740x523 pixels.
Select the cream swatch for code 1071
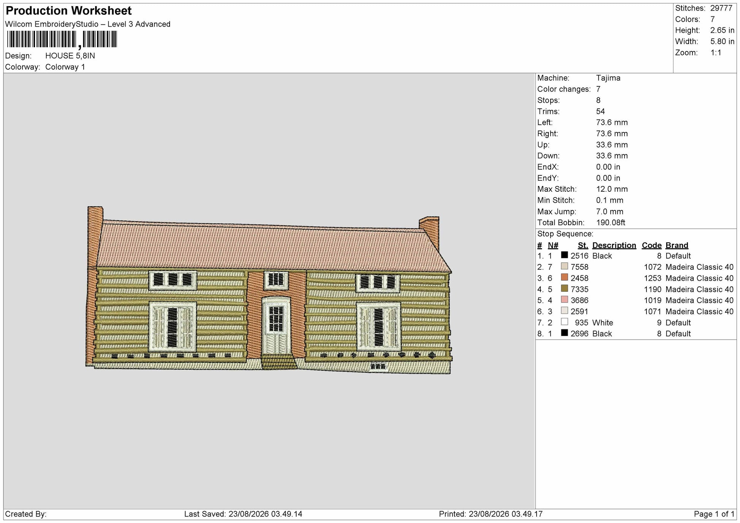[x=564, y=310]
